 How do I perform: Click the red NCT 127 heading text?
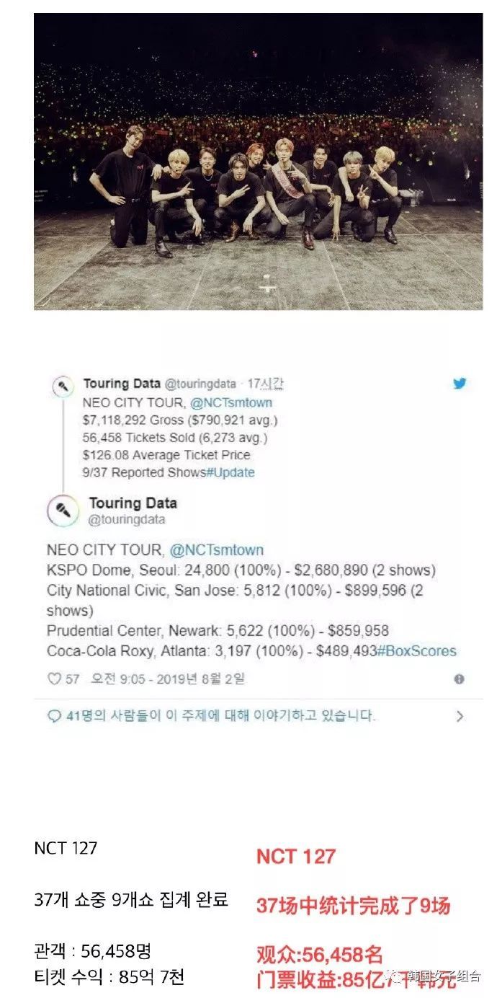click(296, 856)
